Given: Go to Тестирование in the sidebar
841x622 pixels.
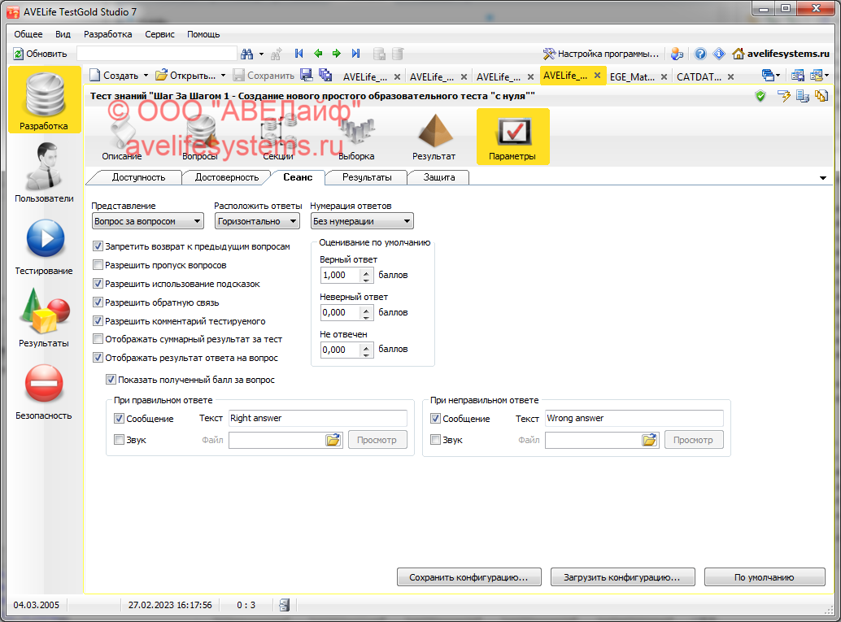Looking at the screenshot, I should click(x=44, y=246).
